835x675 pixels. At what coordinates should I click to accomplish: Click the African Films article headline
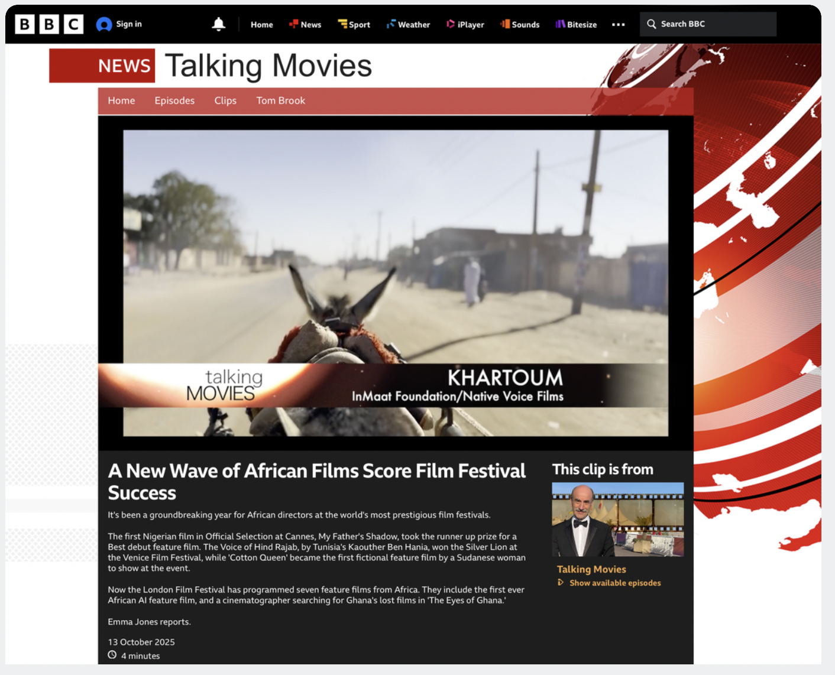coord(316,481)
